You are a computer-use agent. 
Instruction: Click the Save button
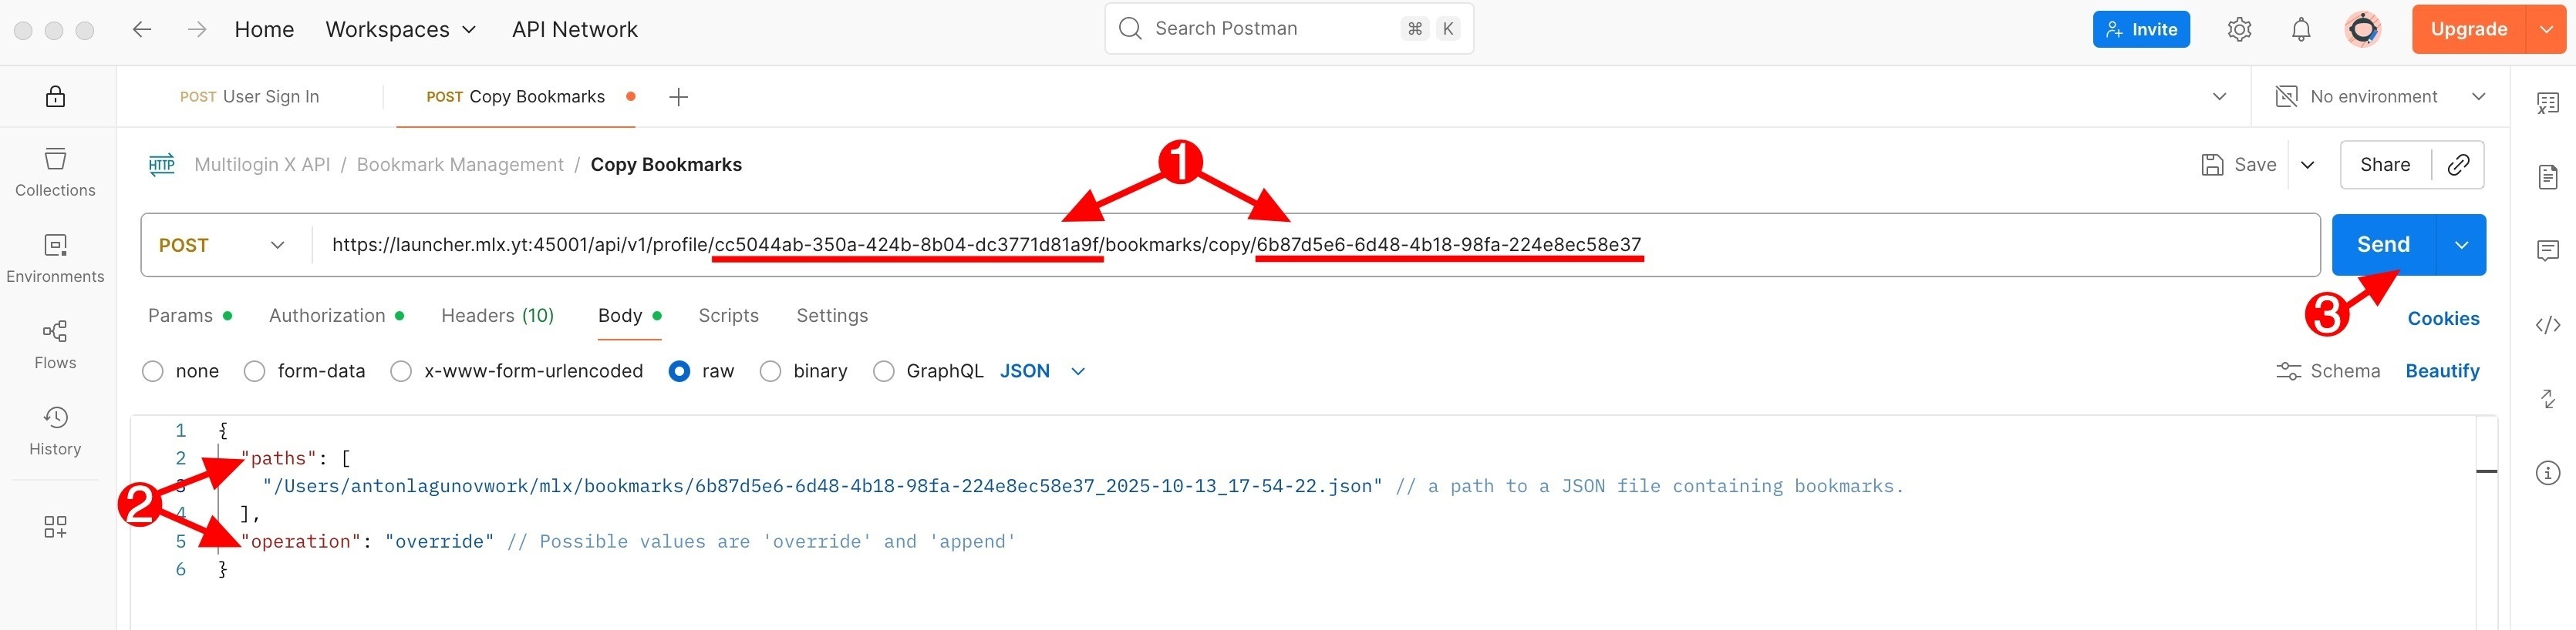(2239, 165)
